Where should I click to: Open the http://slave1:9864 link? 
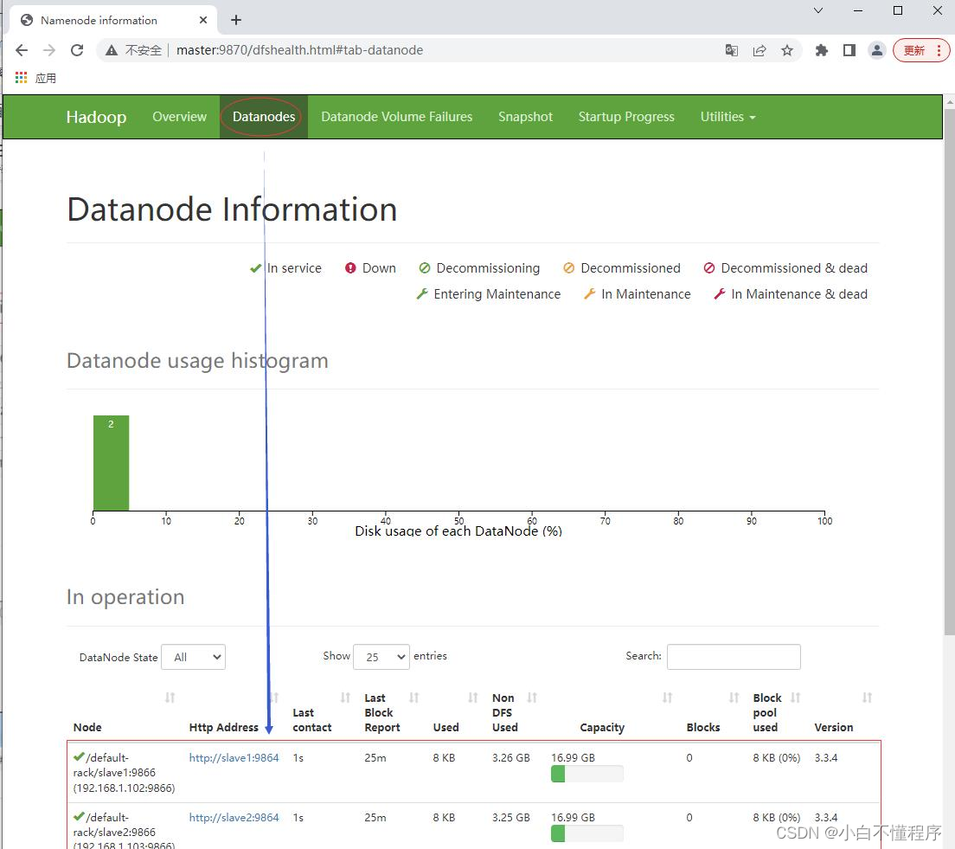(x=234, y=757)
